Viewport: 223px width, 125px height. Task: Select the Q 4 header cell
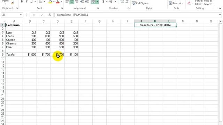pyautogui.click(x=71, y=32)
